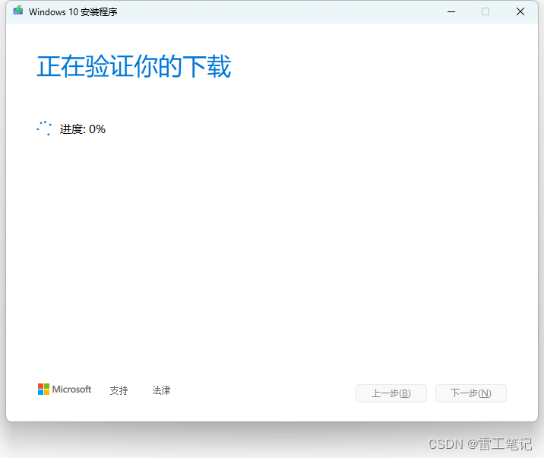Click the 上一步(B) back button
The width and height of the screenshot is (544, 458).
[x=391, y=393]
